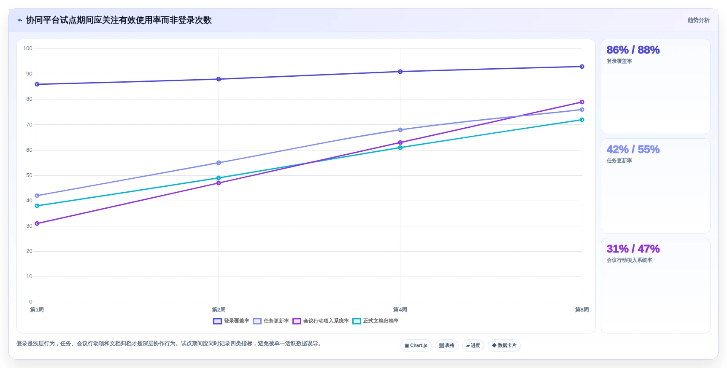Click 登录覆盖率 data point at 第4周
Image resolution: width=727 pixels, height=368 pixels.
click(x=400, y=72)
